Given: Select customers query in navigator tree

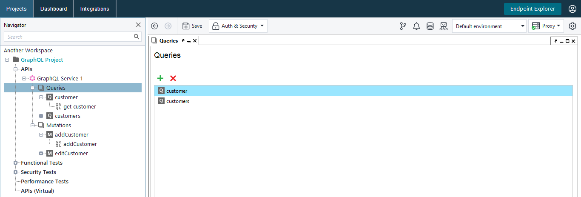Looking at the screenshot, I should tap(68, 116).
